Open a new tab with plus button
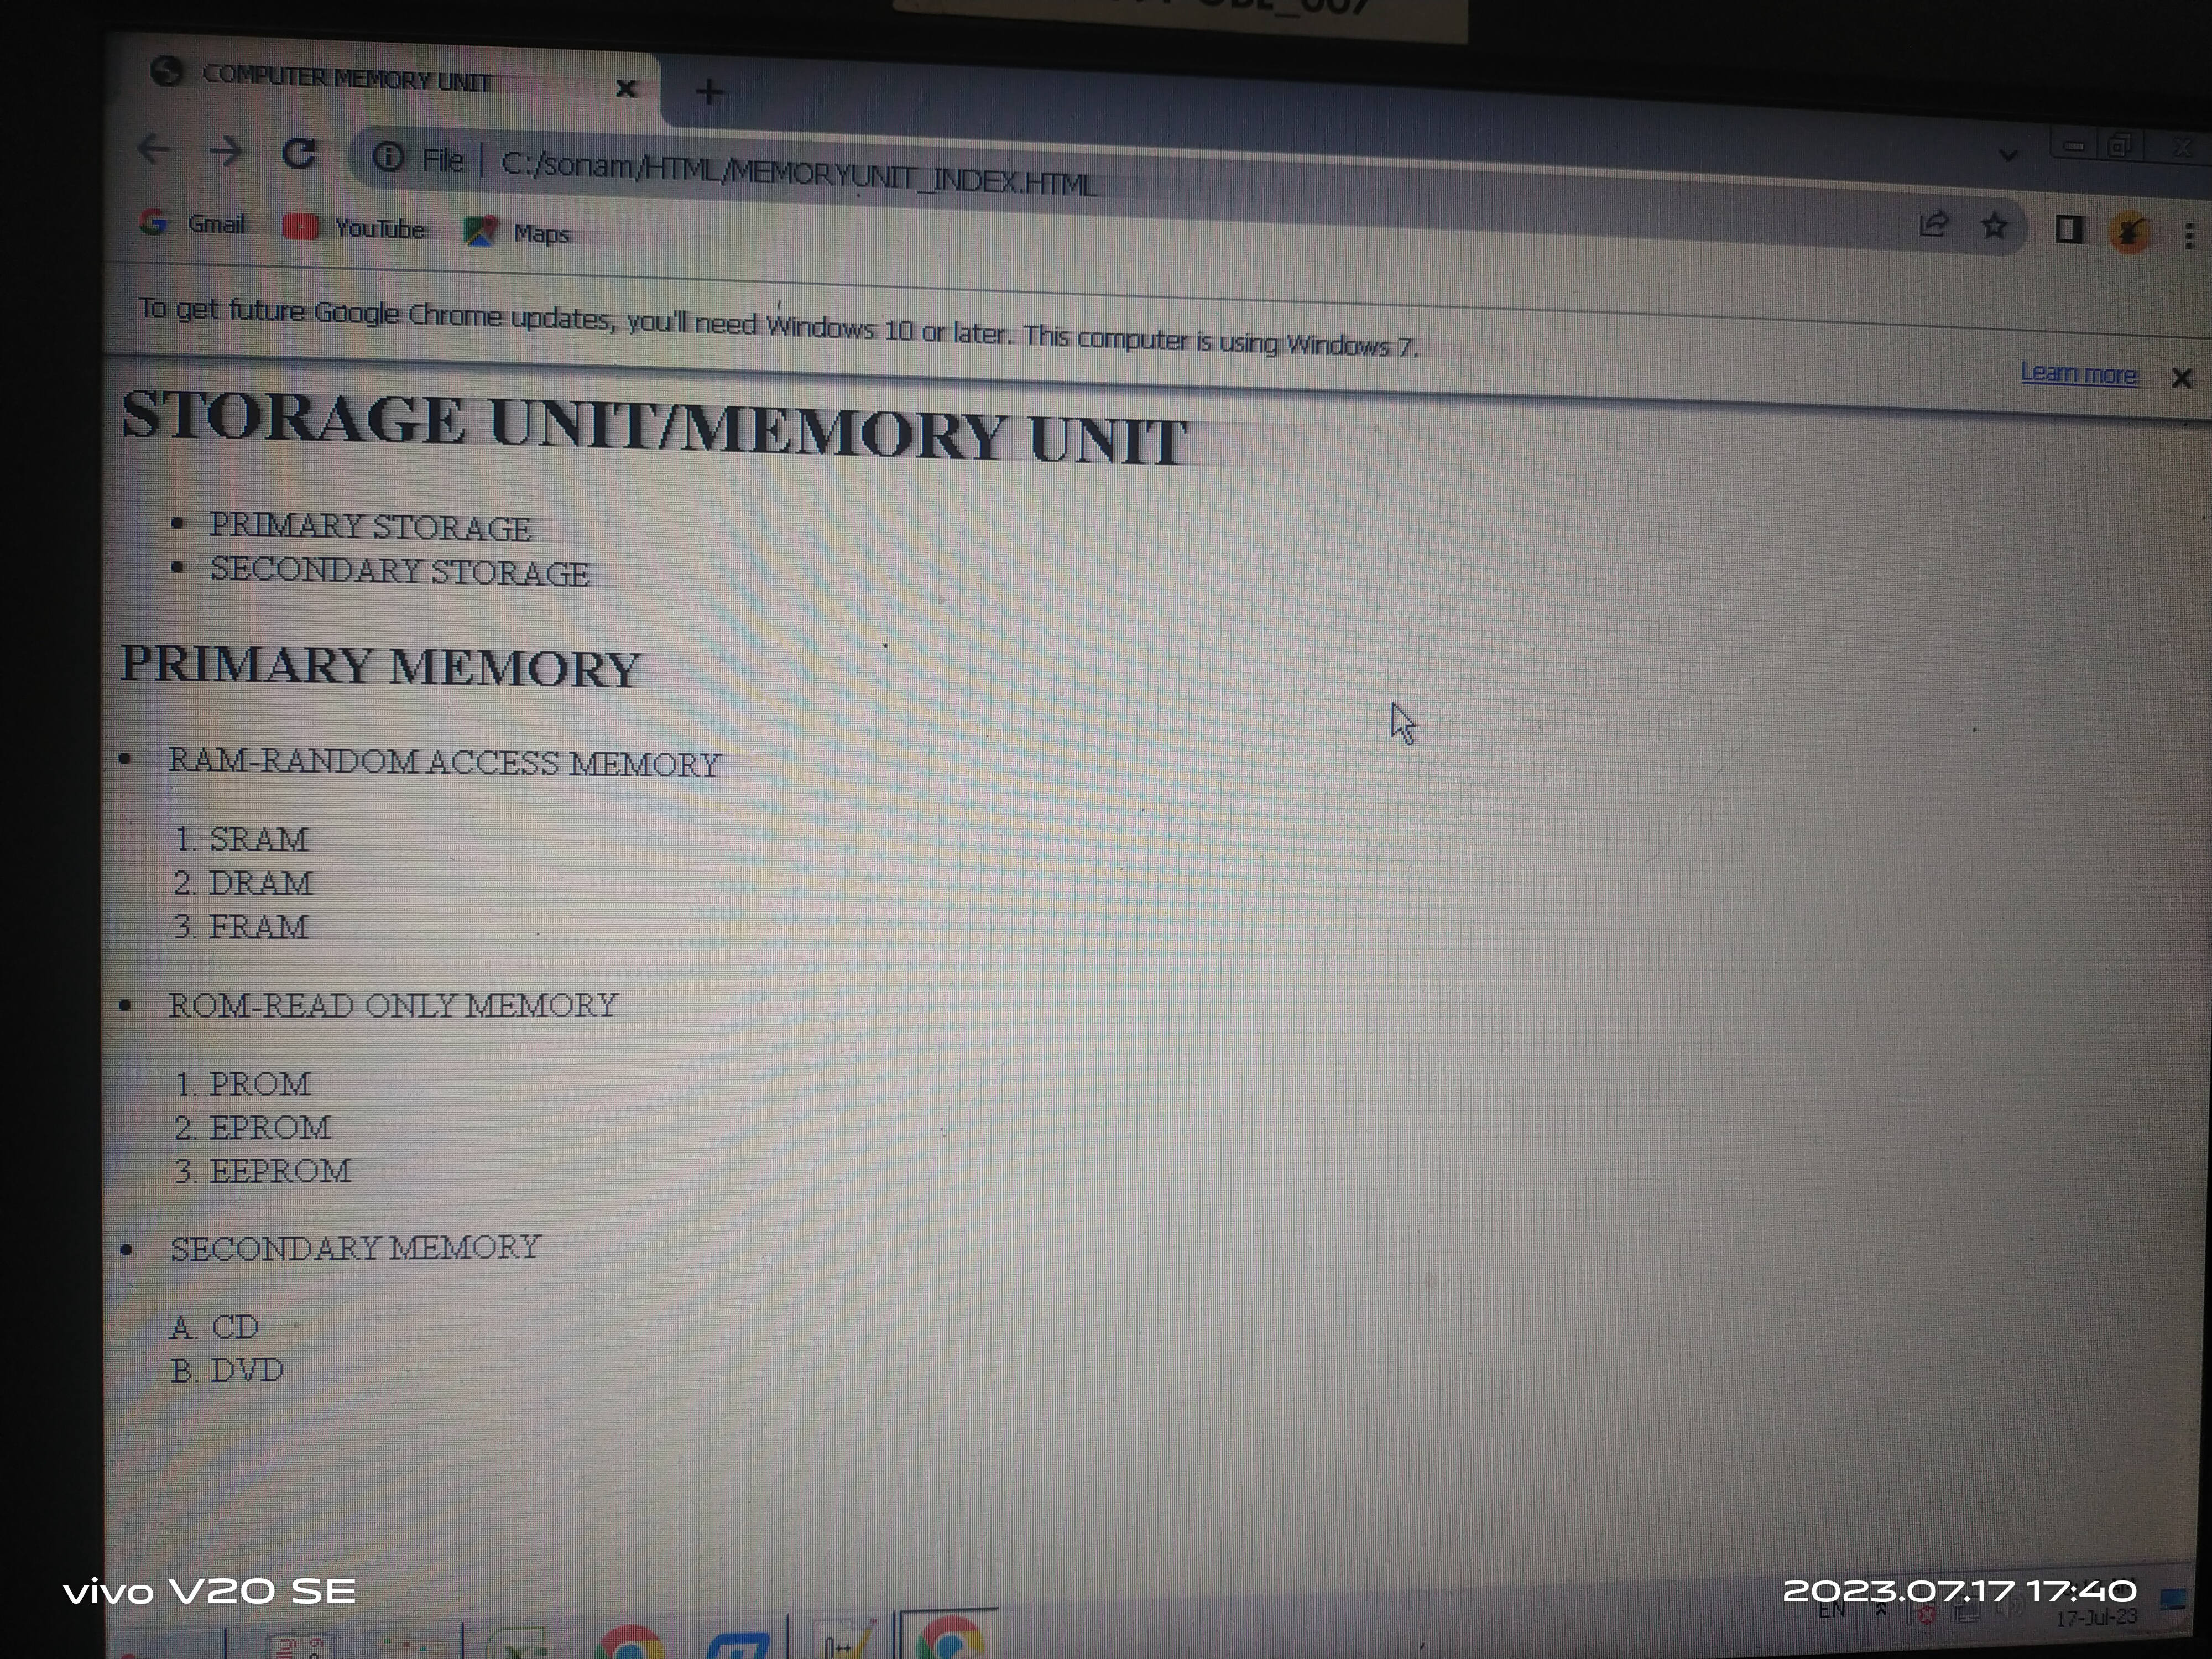Screen dimensions: 2212x1659 click(x=709, y=92)
